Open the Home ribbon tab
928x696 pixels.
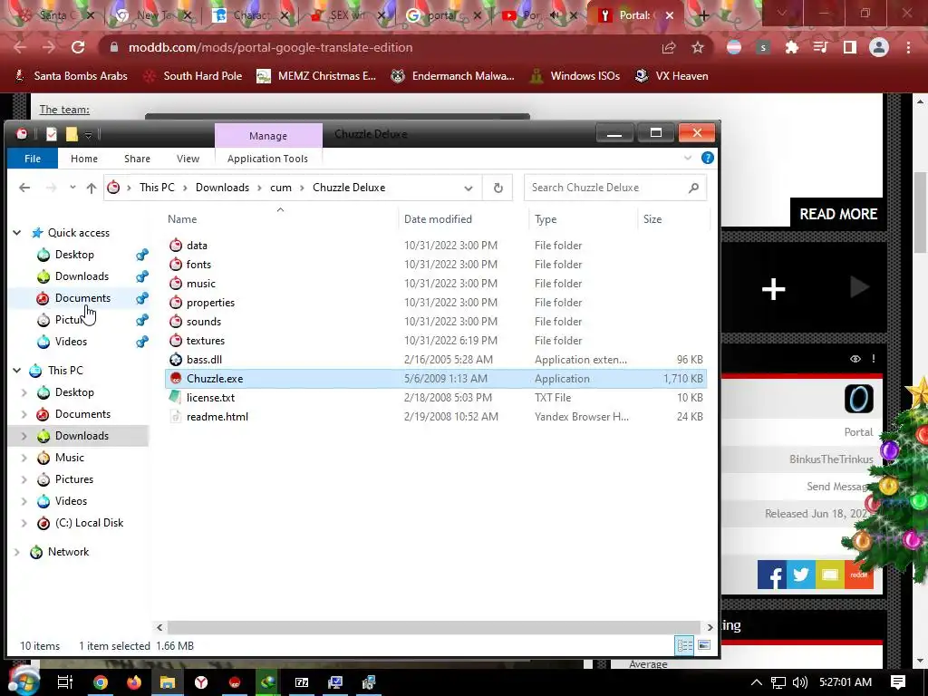coord(84,159)
